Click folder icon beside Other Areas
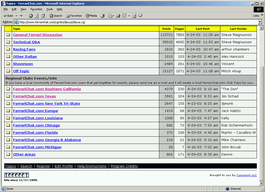265x192 pixels. 8,154
